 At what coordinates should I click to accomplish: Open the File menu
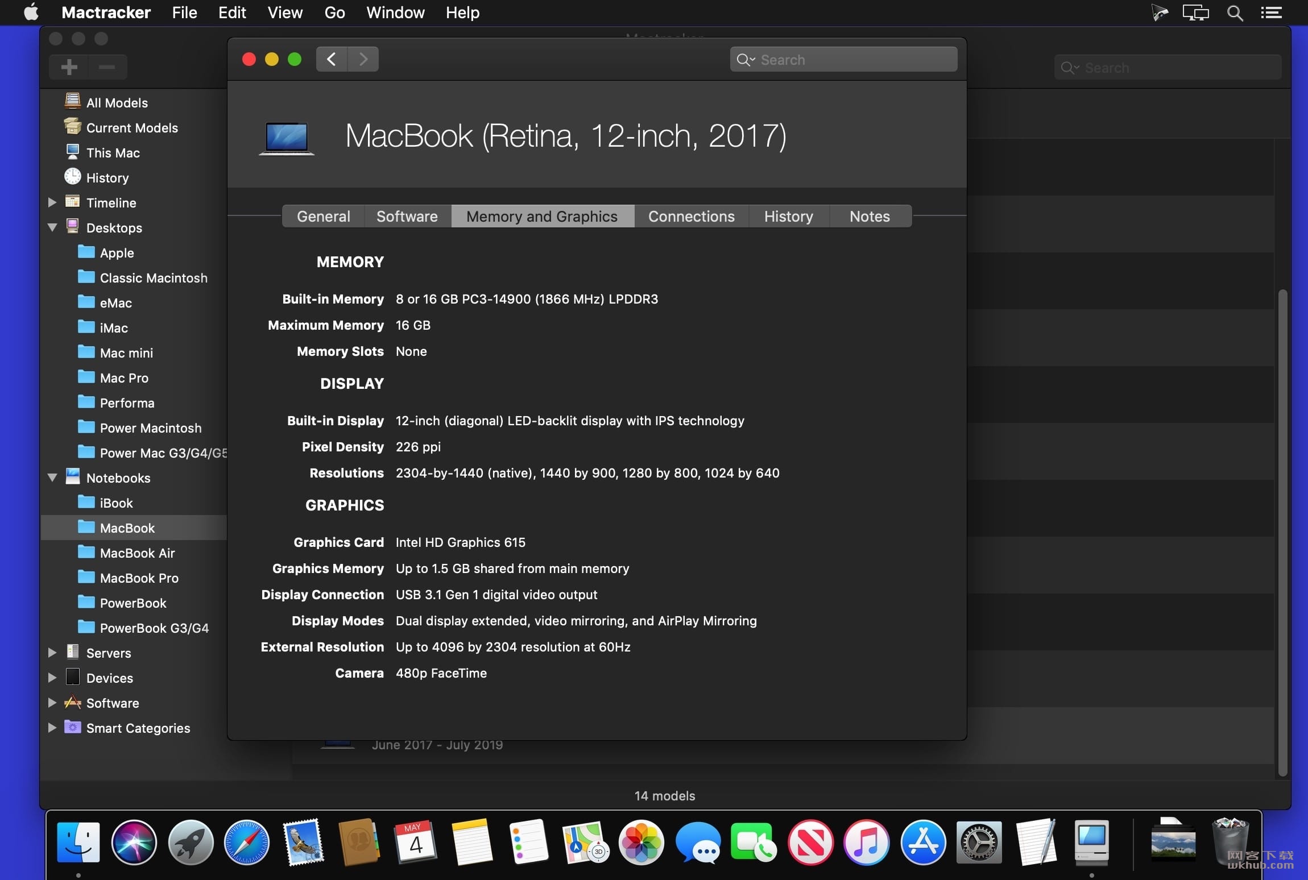click(184, 13)
